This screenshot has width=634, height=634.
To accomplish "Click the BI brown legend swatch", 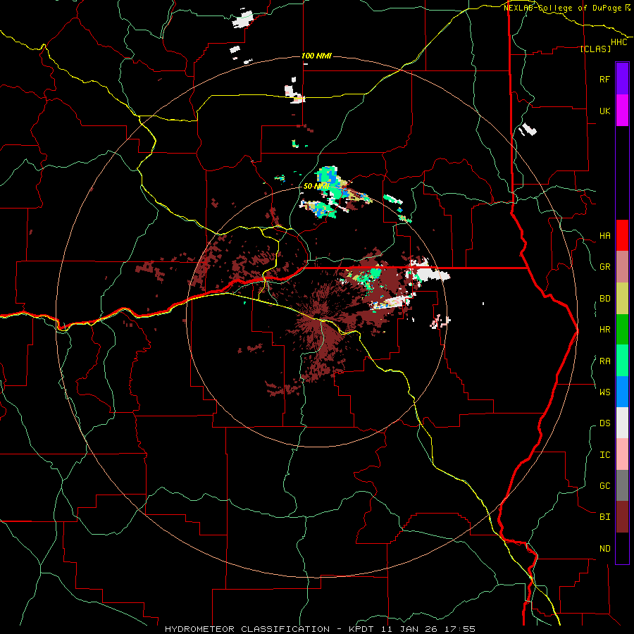I will 622,517.
